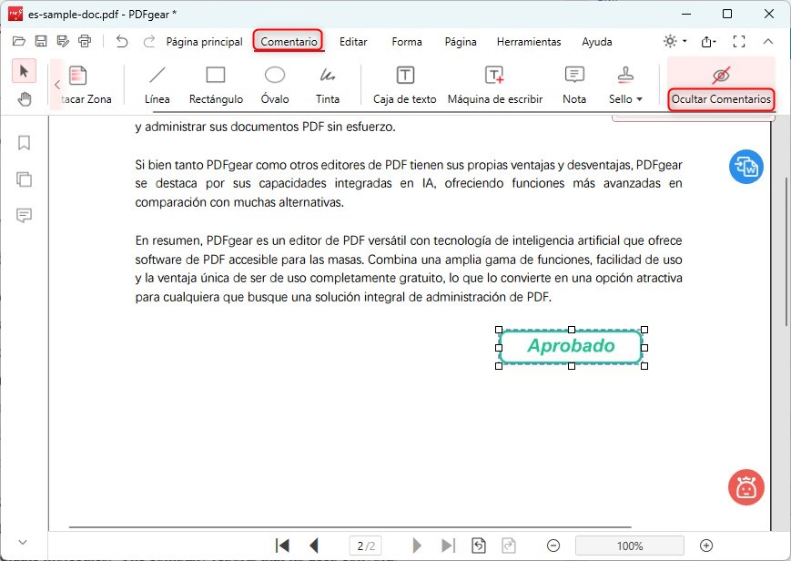Insert a Caja de texto annotation
791x561 pixels.
point(403,84)
